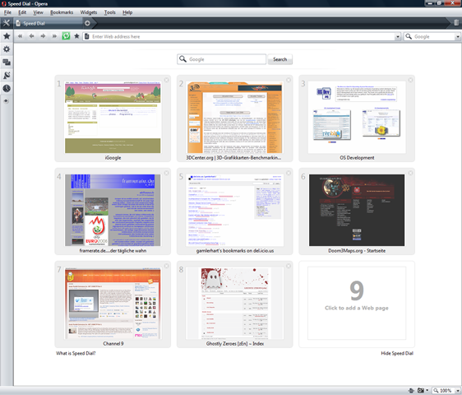Click the Rewind double-arrow button
The image size is (462, 395).
coord(20,36)
